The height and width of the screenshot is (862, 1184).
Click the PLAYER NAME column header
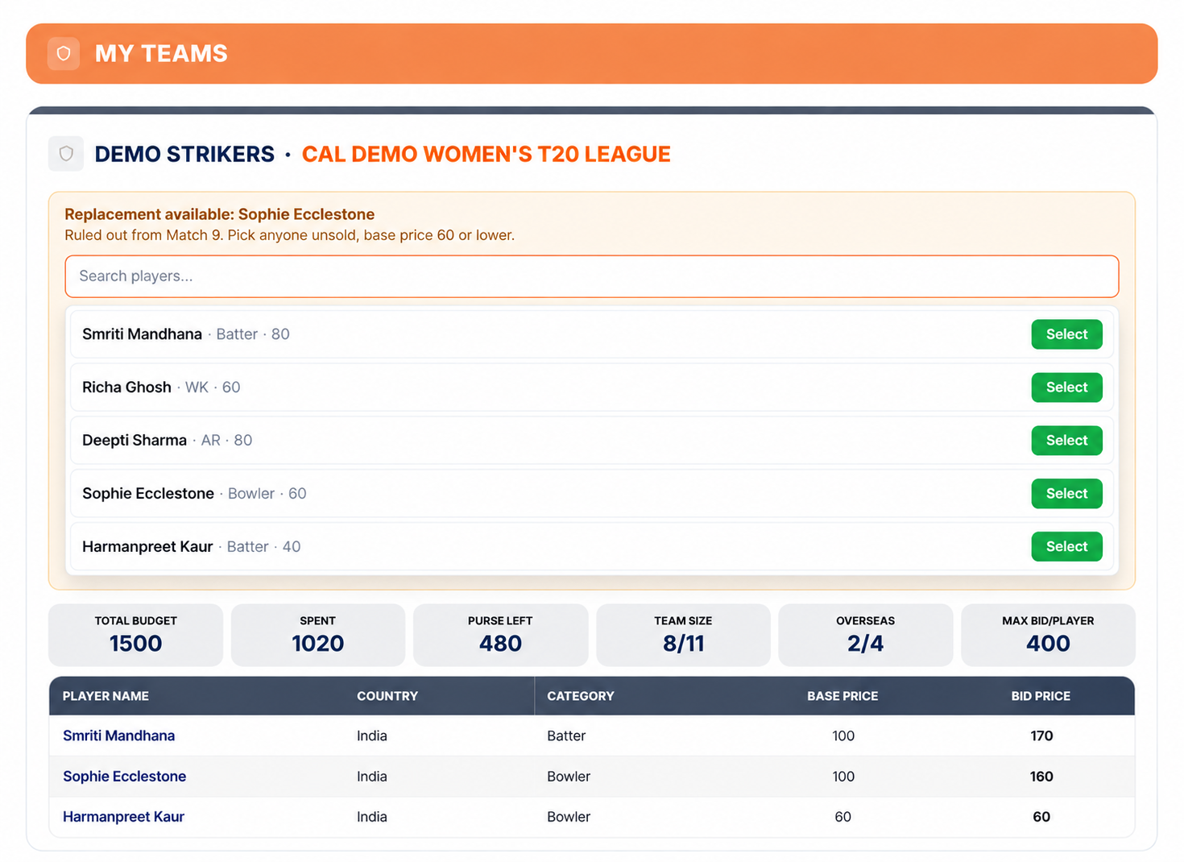click(x=106, y=696)
